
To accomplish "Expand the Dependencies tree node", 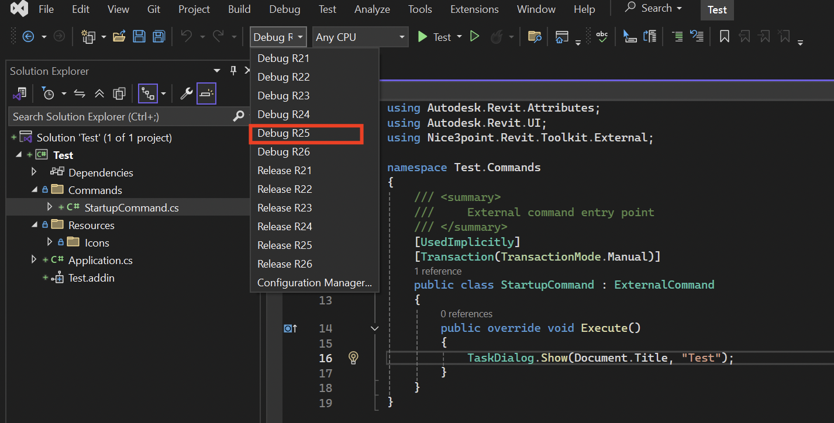I will [34, 172].
